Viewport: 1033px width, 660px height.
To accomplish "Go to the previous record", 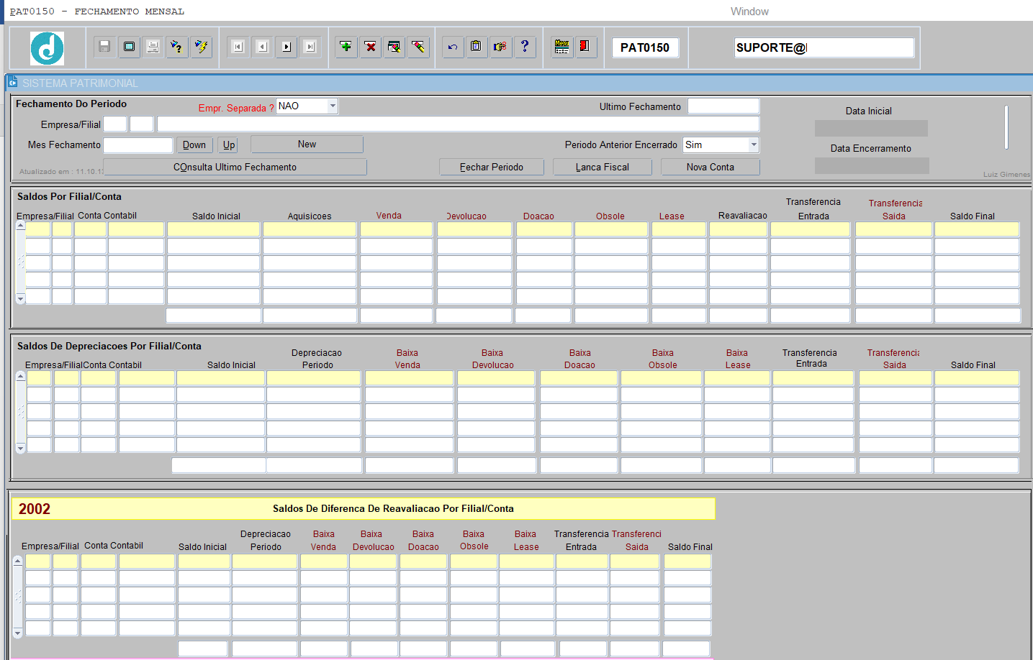I will tap(263, 47).
